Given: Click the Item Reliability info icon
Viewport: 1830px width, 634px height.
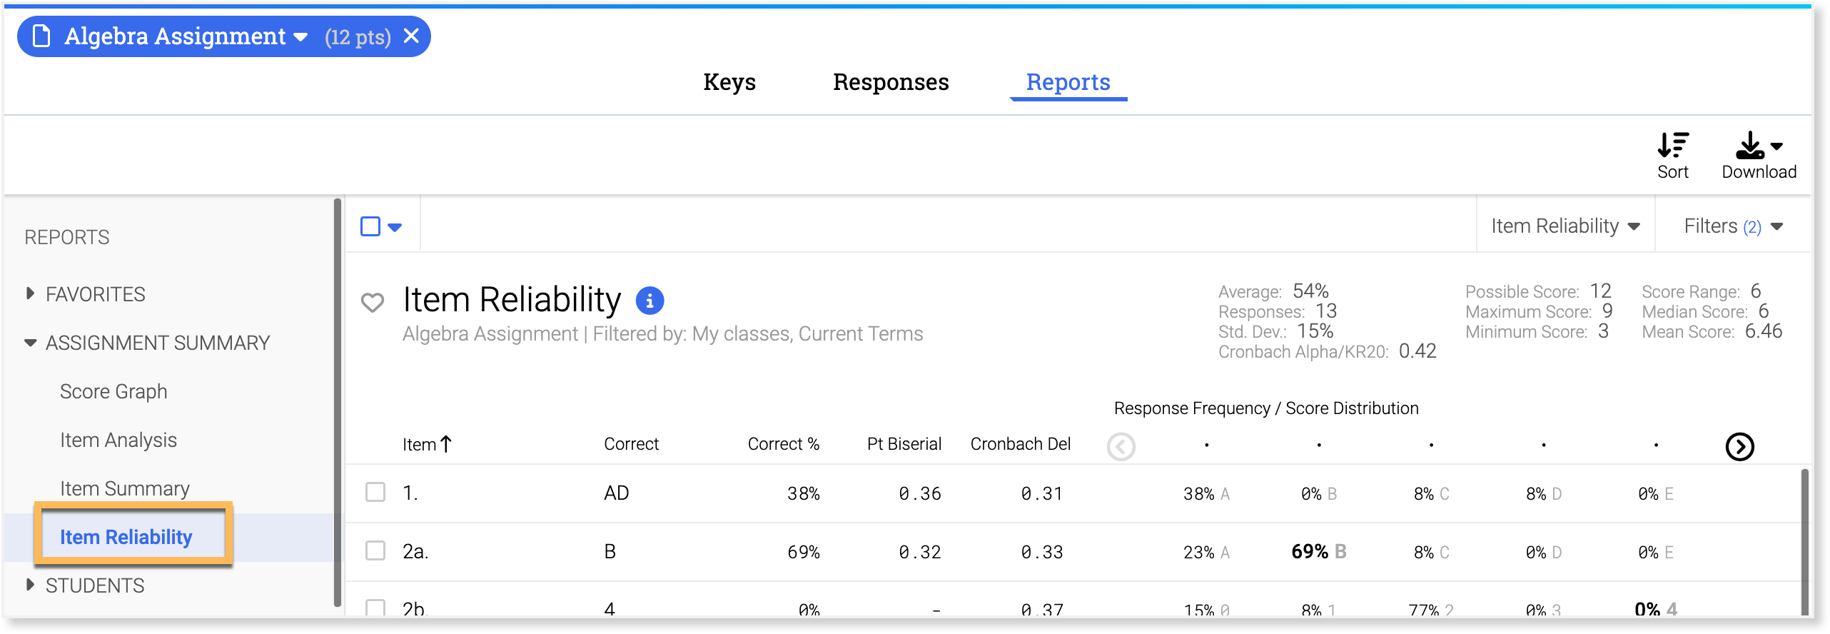Looking at the screenshot, I should click(649, 301).
